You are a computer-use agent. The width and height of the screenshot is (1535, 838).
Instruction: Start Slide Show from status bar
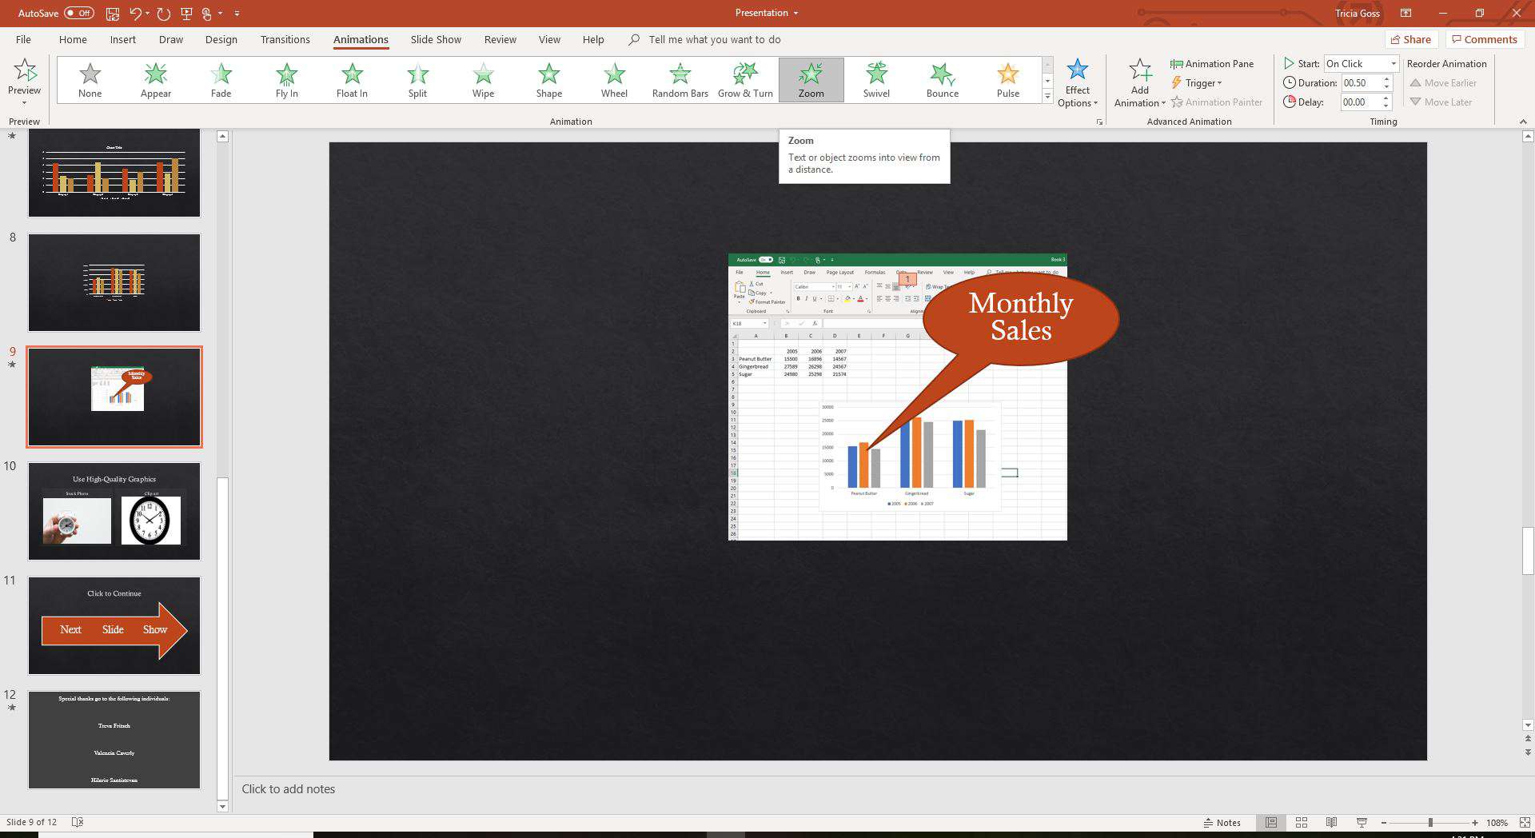(x=1362, y=822)
